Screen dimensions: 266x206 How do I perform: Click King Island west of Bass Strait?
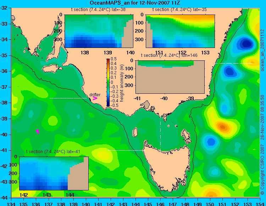pyautogui.click(x=135, y=132)
